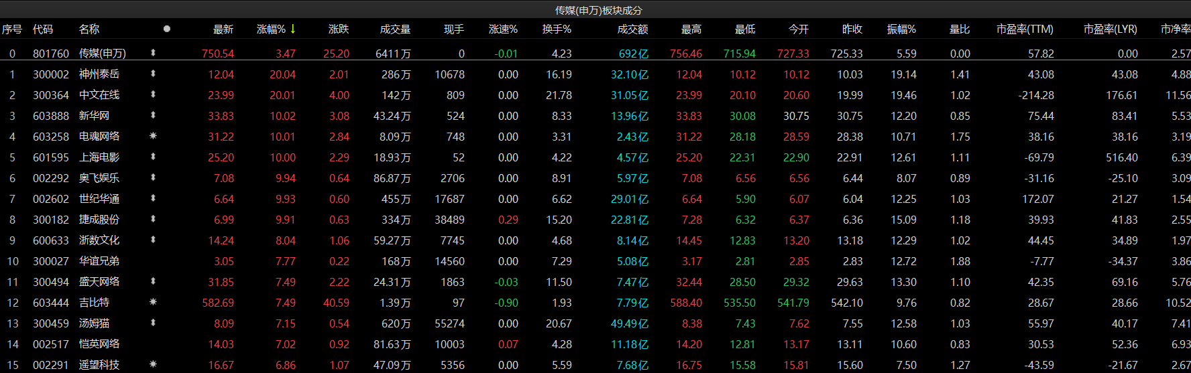Click the yellow sort arrow next to 涨幅%
1191x373 pixels.
click(293, 29)
